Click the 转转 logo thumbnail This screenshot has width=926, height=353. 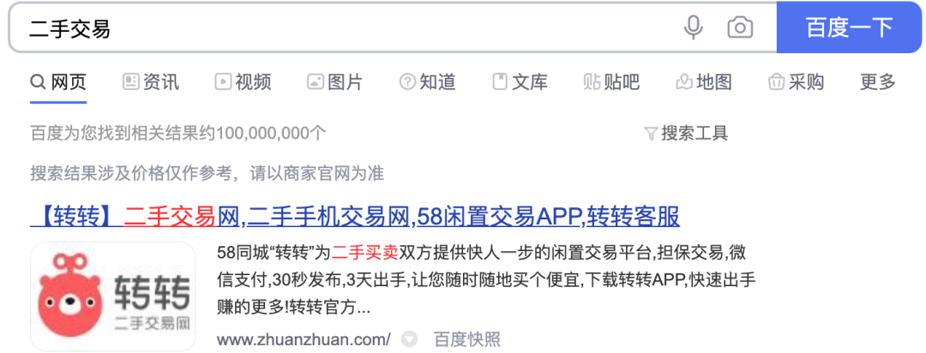pyautogui.click(x=113, y=296)
